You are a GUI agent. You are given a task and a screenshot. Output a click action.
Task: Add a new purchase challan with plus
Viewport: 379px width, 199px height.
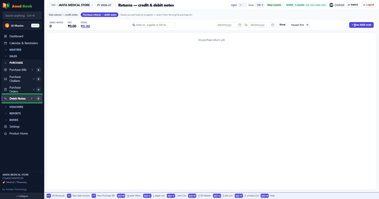click(x=38, y=79)
